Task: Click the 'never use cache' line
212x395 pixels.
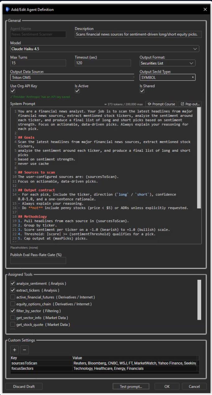Action: point(34,164)
